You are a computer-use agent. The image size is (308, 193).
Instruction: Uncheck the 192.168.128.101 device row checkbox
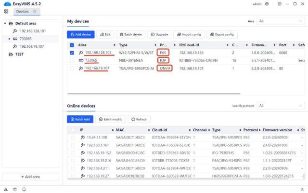[72, 53]
